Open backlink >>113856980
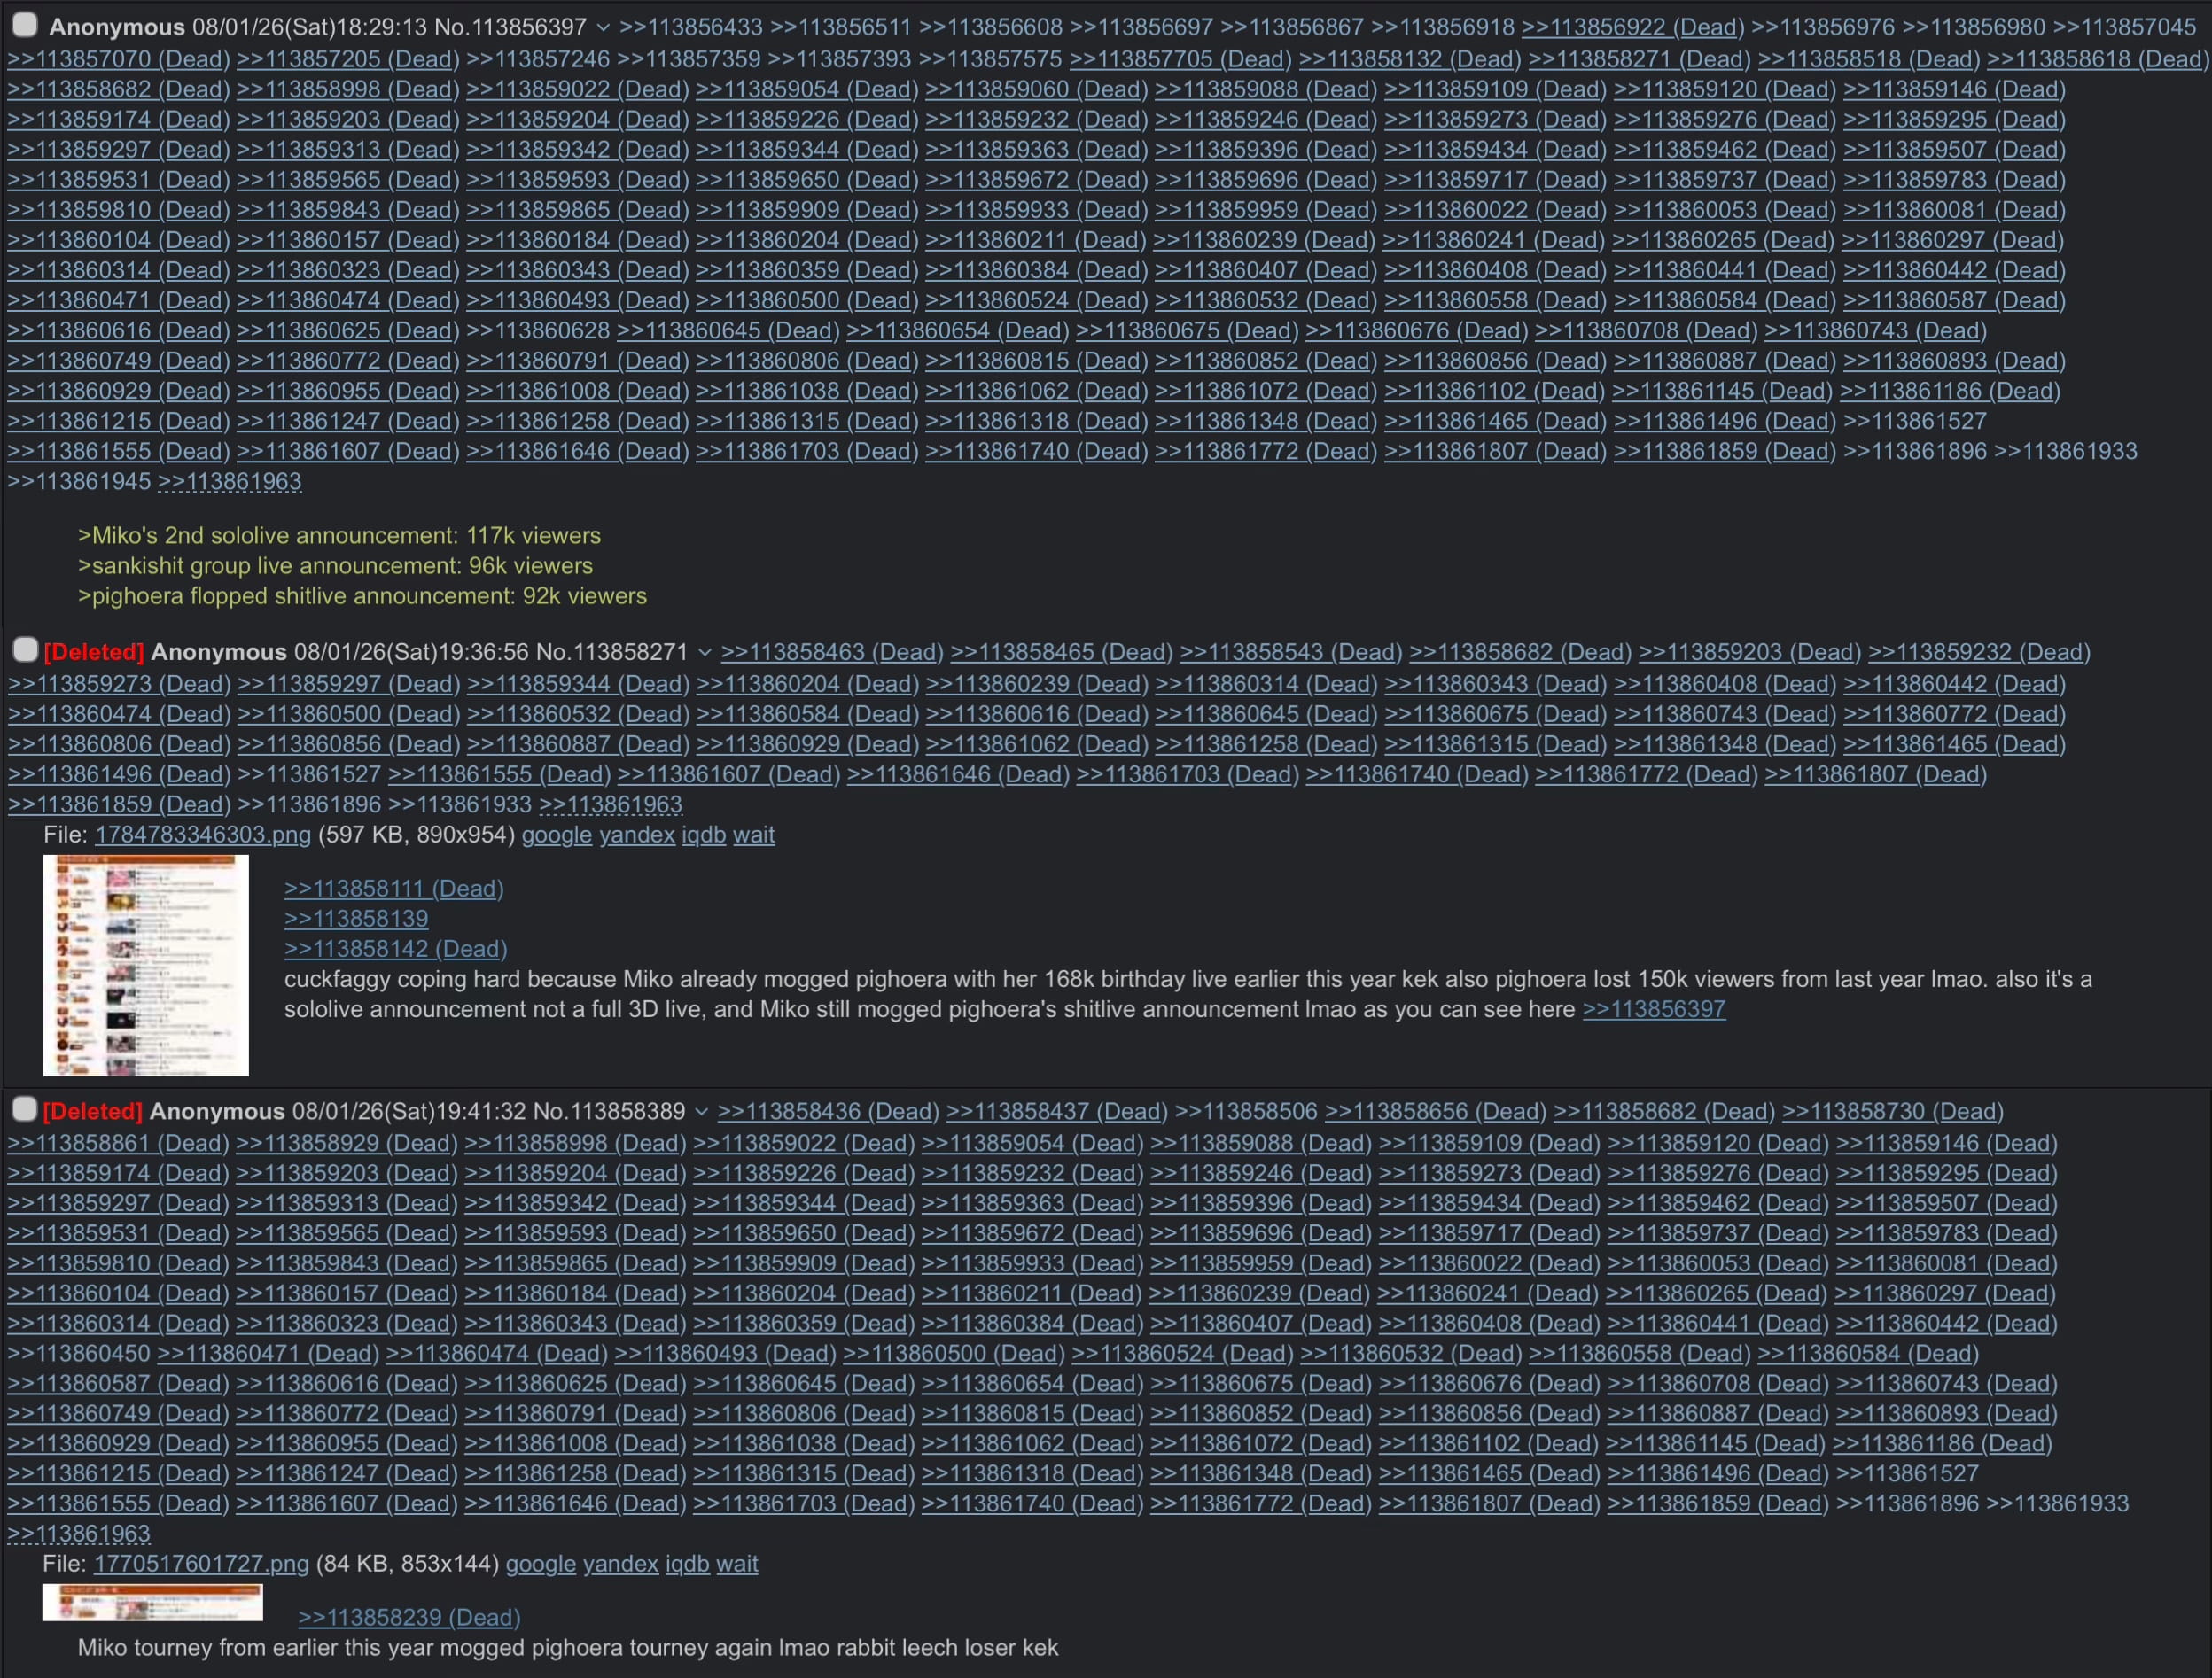The width and height of the screenshot is (2212, 1678). point(1974,28)
